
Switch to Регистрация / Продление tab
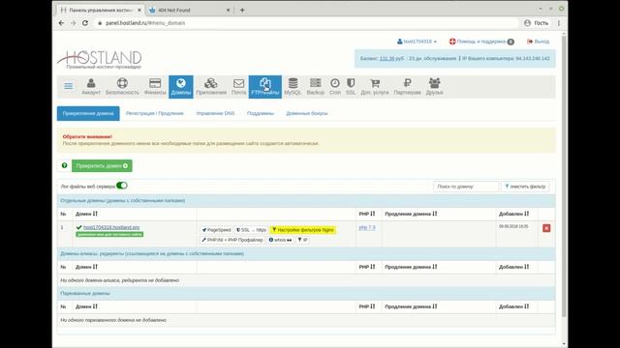[x=155, y=113]
